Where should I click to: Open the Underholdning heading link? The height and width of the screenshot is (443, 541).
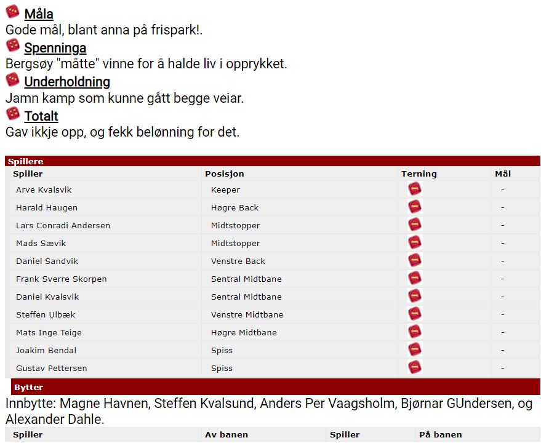click(x=67, y=82)
